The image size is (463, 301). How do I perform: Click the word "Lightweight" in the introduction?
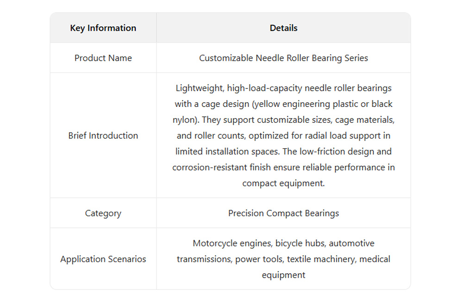[198, 88]
